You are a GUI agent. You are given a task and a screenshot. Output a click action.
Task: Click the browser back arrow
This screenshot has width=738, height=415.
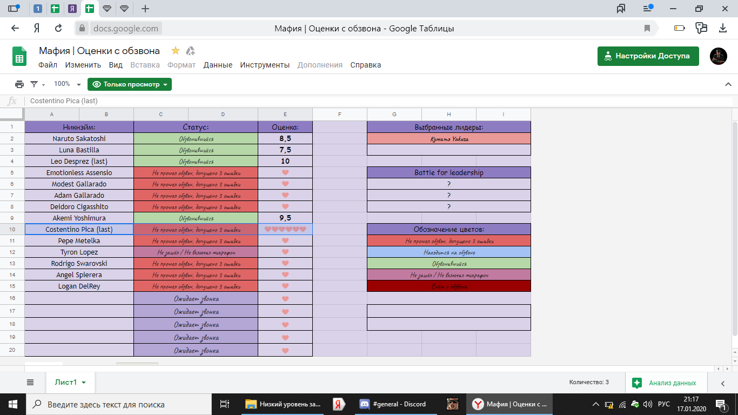click(15, 28)
